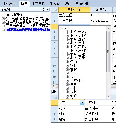Click the 单位工程 column header
This screenshot has height=123, width=116.
[x=74, y=9]
